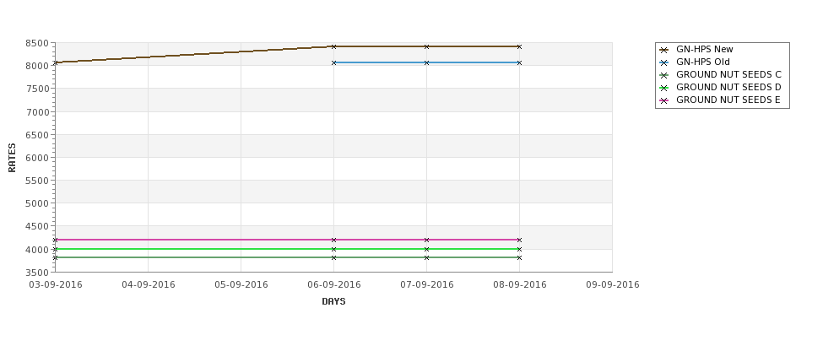The width and height of the screenshot is (823, 362).
Task: Click GN-HPS Old legend marker icon
Action: (x=664, y=62)
